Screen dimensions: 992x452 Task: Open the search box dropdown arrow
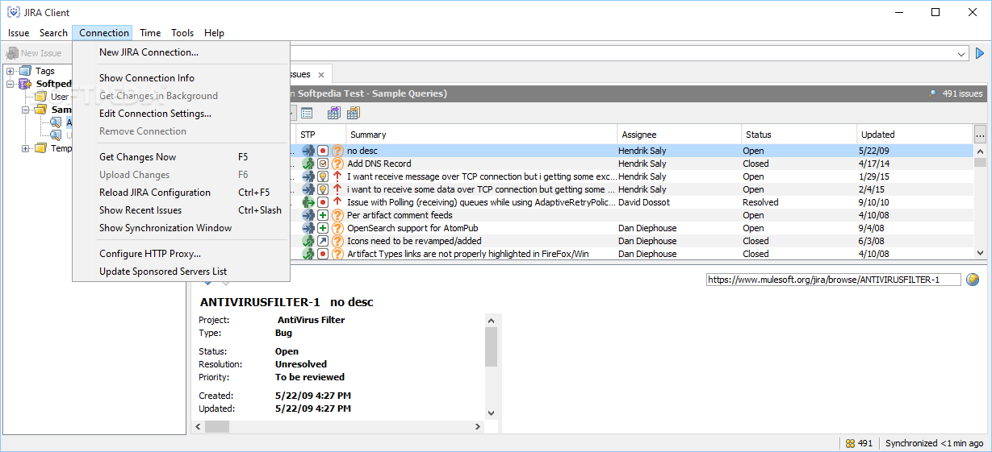961,54
